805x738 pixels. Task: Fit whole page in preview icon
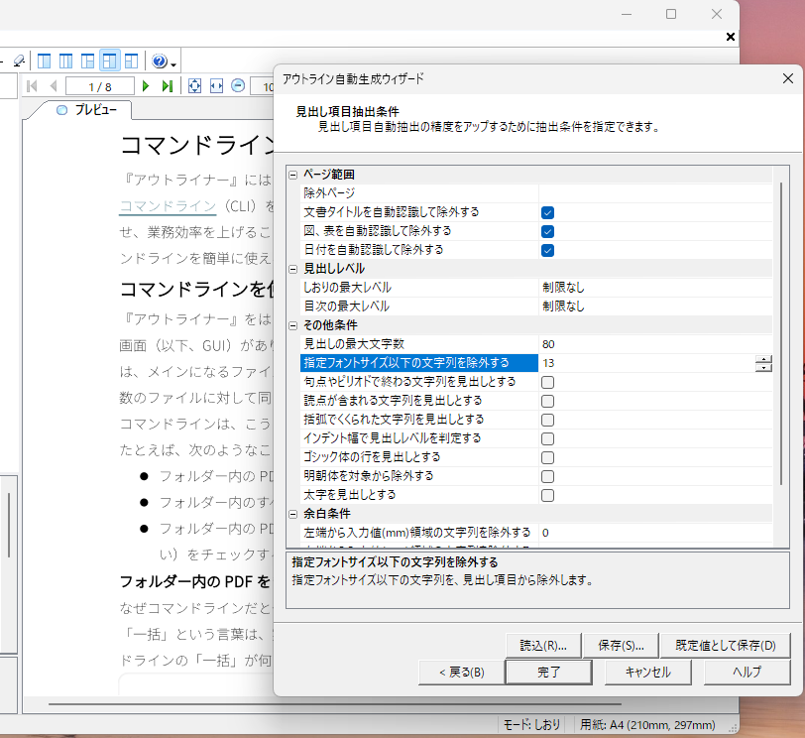coord(194,86)
